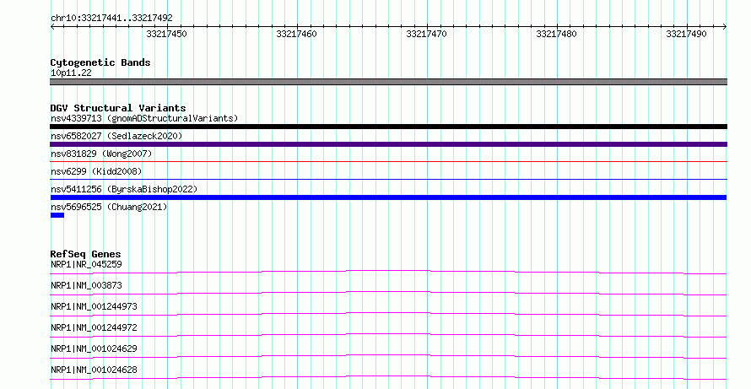Click the NRP1|NM_001244973 transcript label
This screenshot has width=751, height=389.
click(x=94, y=306)
